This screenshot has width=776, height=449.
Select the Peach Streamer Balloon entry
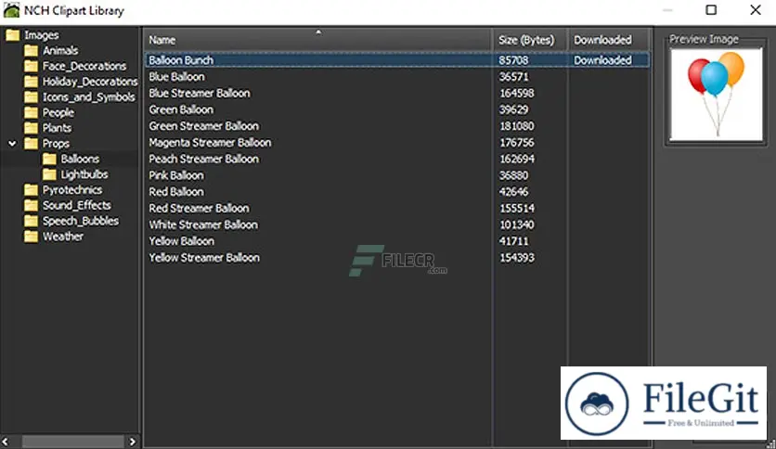click(204, 159)
